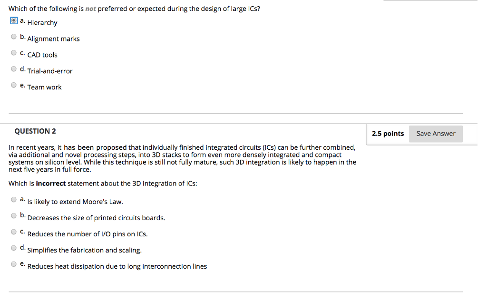Select b. Decreases the size of printed circuits boards
Viewport: 487px width, 301px height.
coord(14,215)
